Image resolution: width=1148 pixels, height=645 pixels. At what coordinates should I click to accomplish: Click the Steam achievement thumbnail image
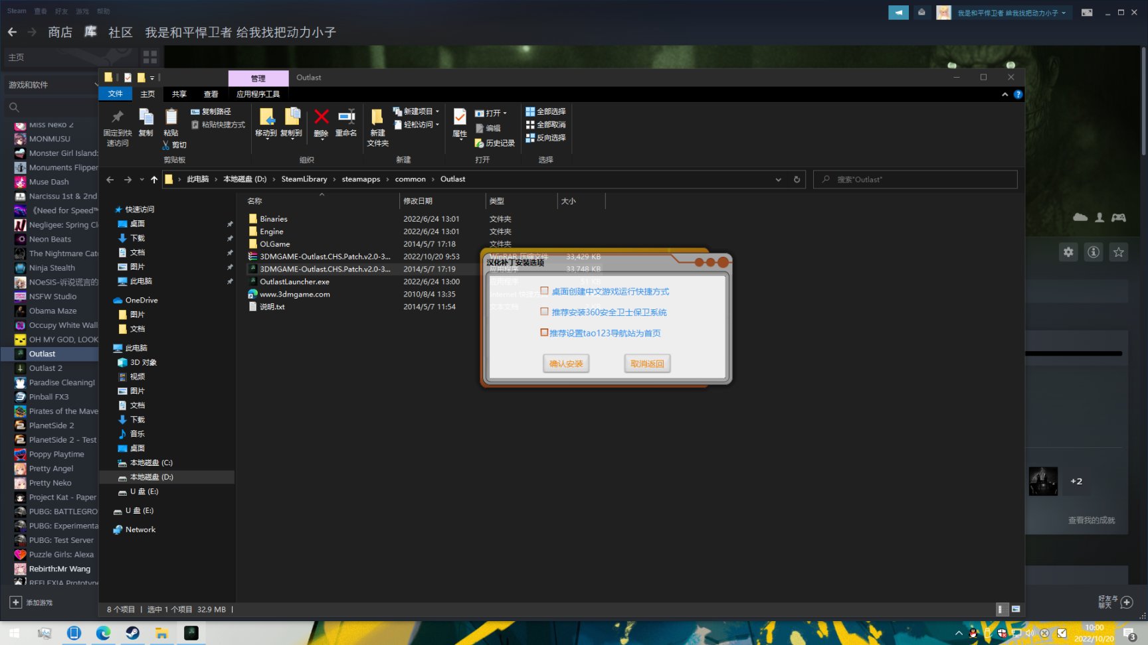point(1043,481)
